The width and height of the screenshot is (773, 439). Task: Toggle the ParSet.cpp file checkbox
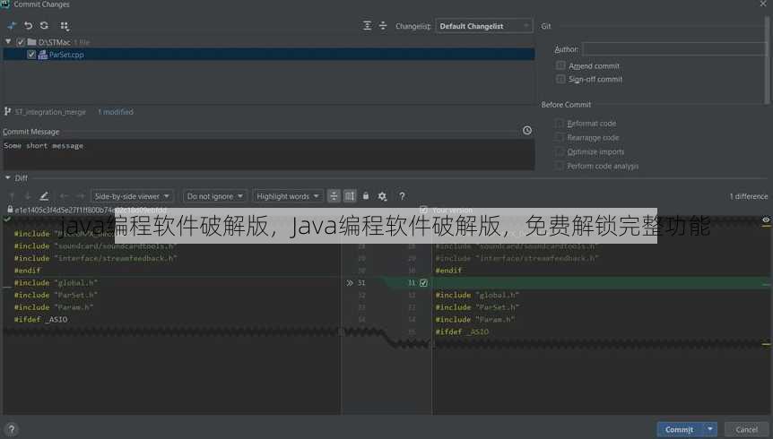click(31, 55)
